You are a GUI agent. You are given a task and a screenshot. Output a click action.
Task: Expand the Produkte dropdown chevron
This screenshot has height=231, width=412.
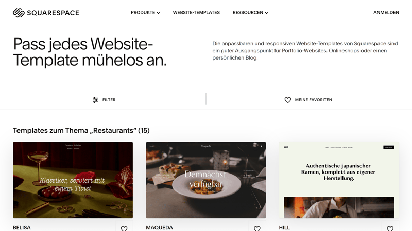(159, 13)
